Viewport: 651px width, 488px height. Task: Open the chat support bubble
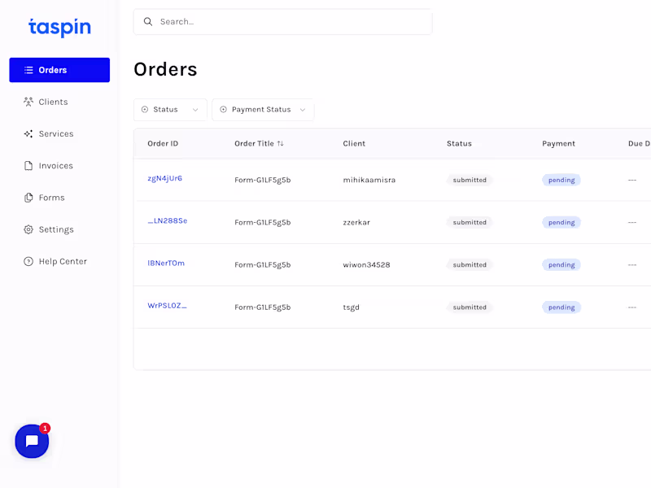[x=31, y=442]
